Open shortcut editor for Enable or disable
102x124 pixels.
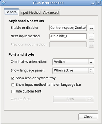click(91, 28)
